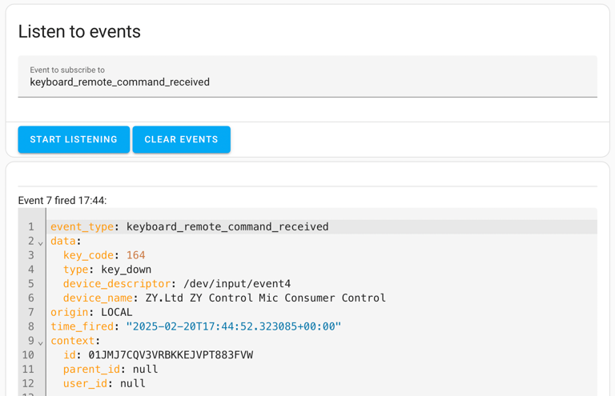Click line number 10 in the gutter
The image size is (615, 396).
pyautogui.click(x=29, y=355)
